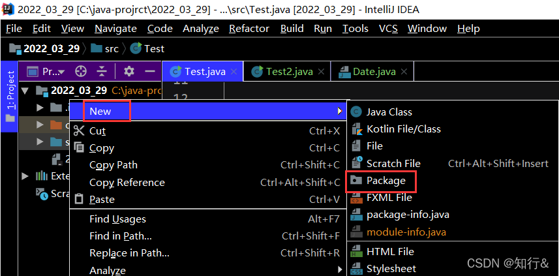Viewport: 559px width, 276px height.
Task: Open the View menu
Action: tap(72, 29)
